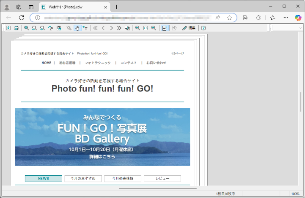This screenshot has width=305, height=198.
Task: Refresh the browser page
Action: (x=22, y=18)
